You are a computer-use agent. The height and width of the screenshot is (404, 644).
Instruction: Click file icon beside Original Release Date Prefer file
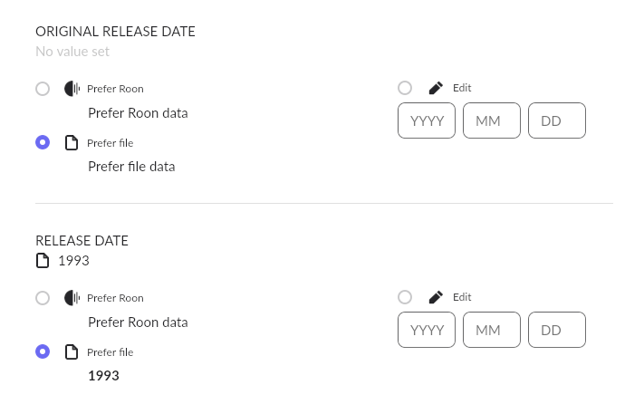[x=72, y=143]
